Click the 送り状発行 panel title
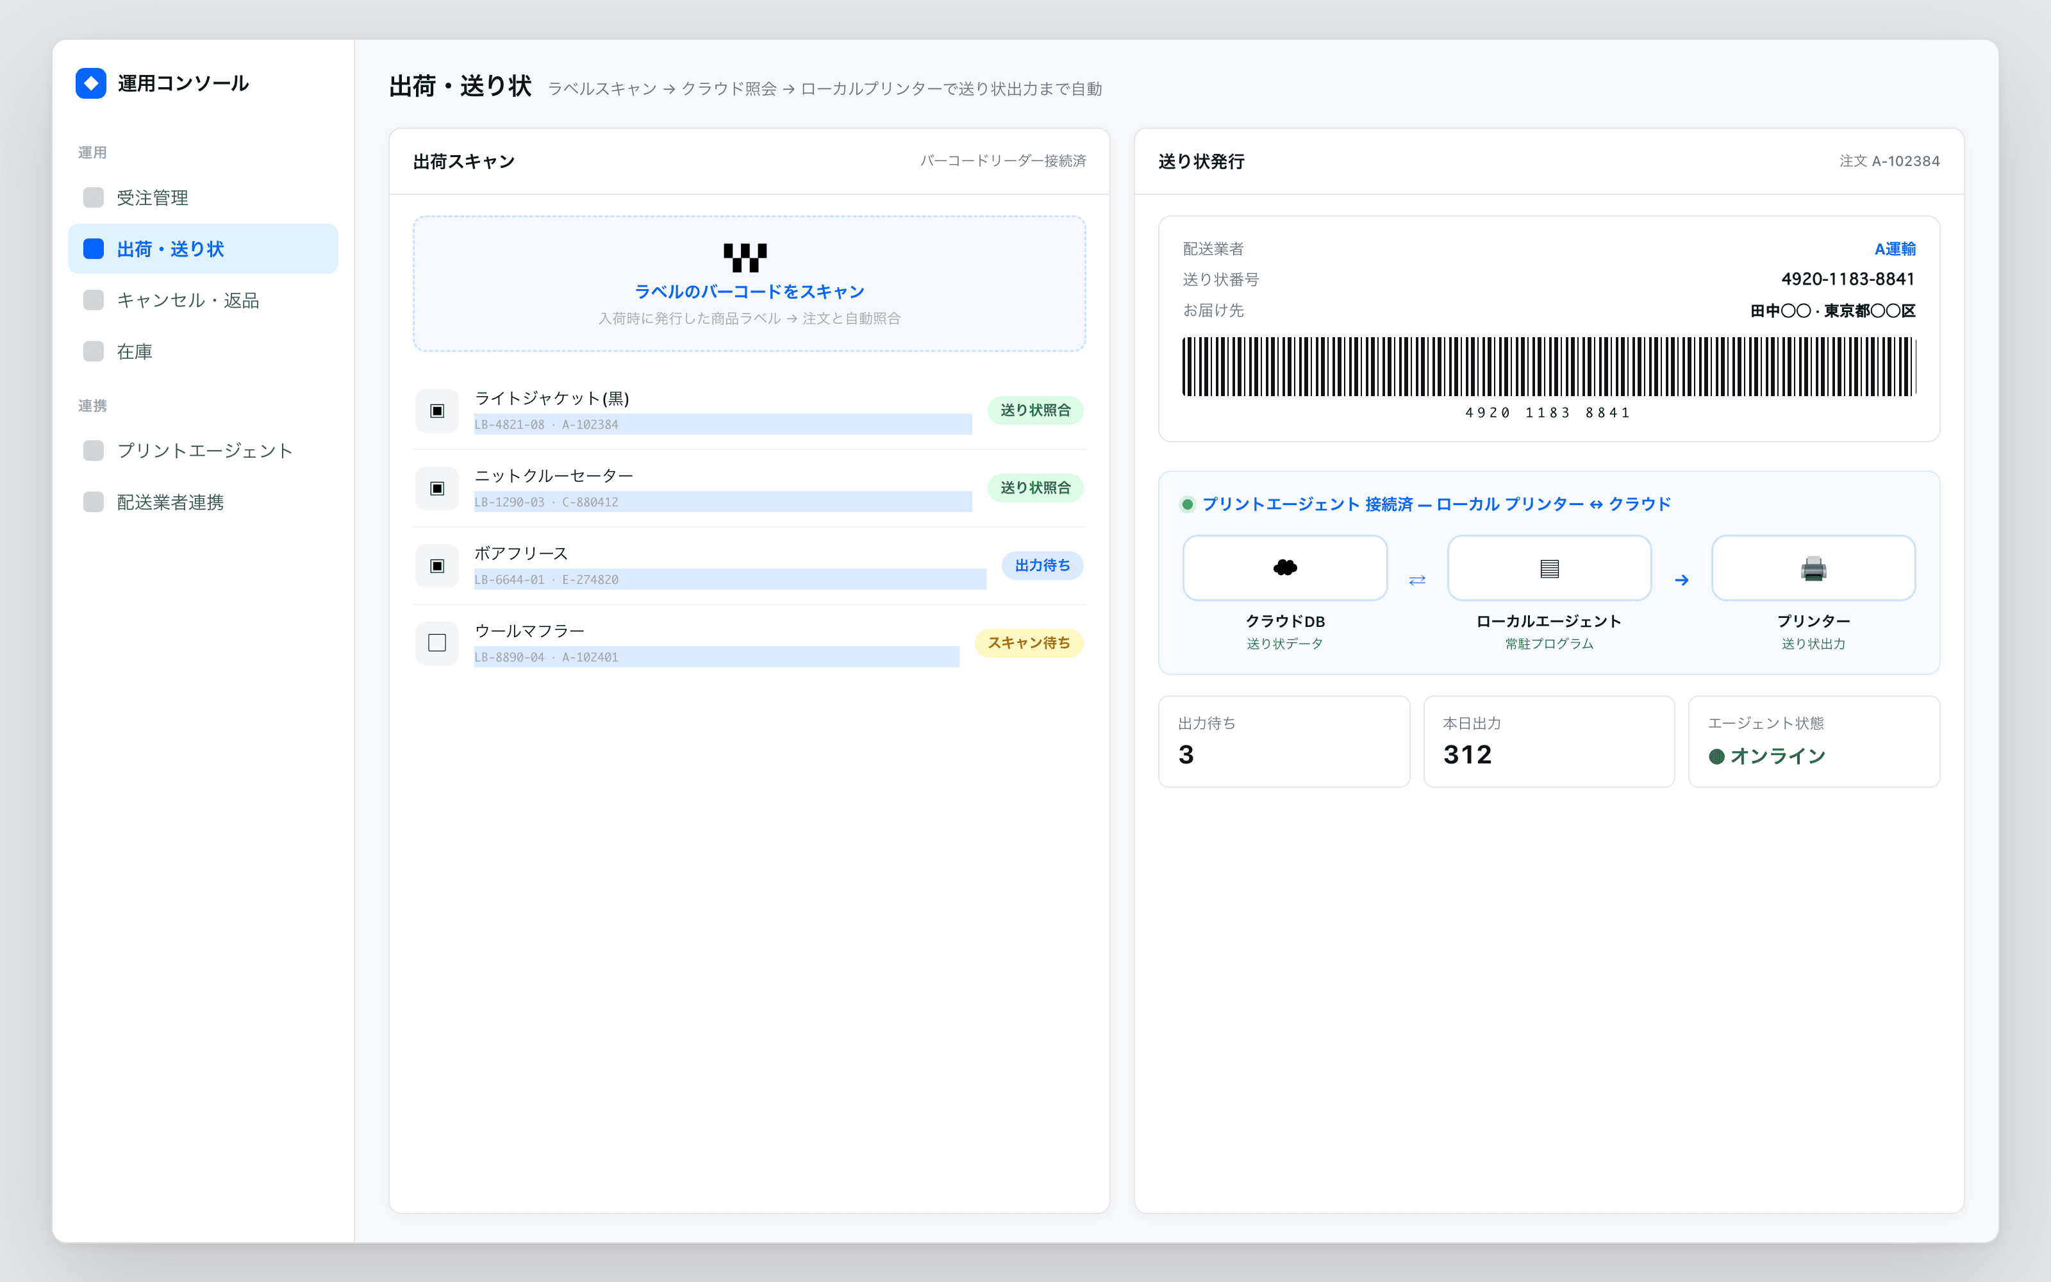Image resolution: width=2051 pixels, height=1282 pixels. (1201, 161)
